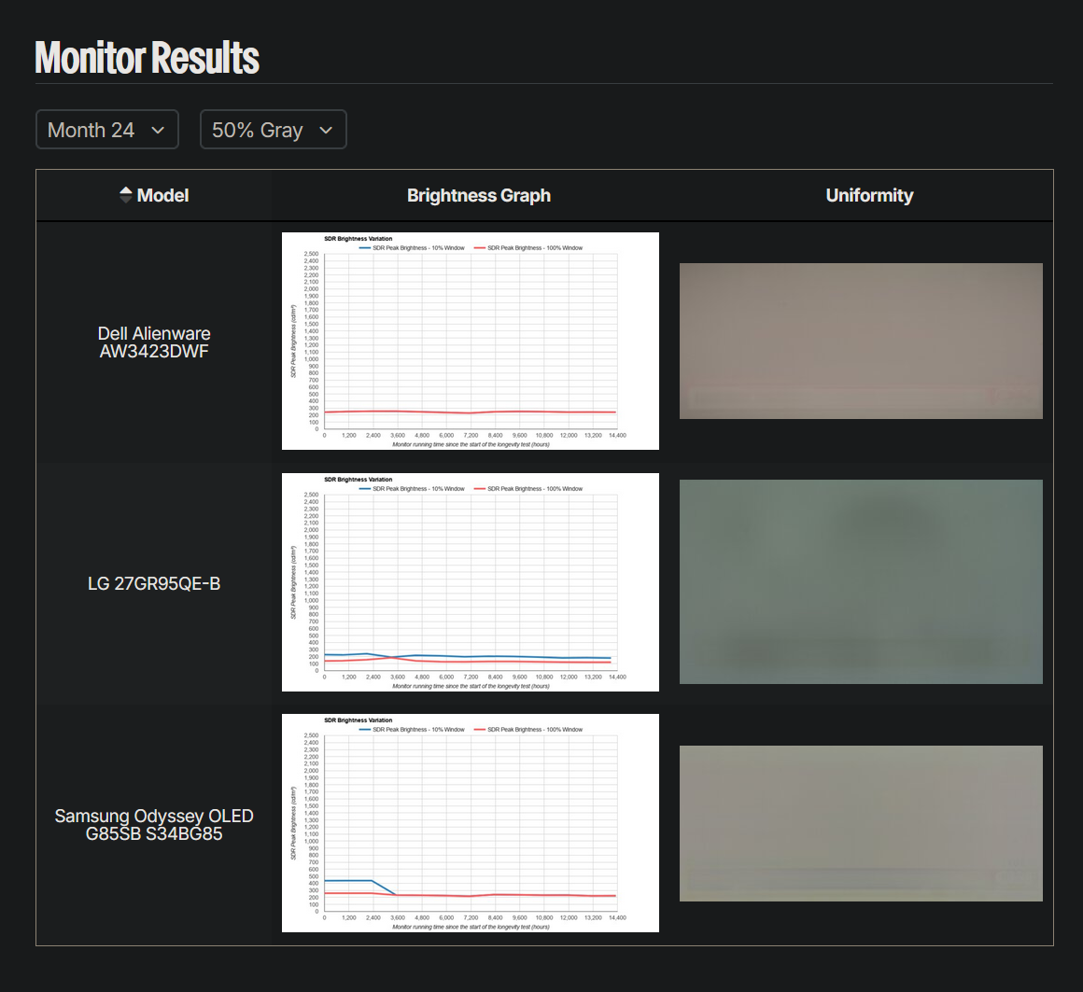View Samsung Odyssey OLED G85SB uniformity photo

coord(861,824)
